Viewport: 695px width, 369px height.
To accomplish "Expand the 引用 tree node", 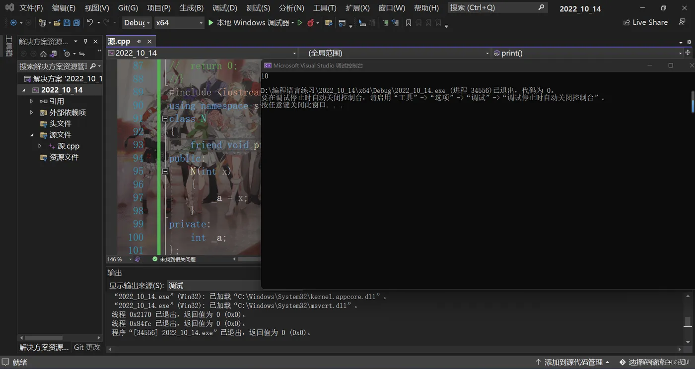I will coord(32,101).
